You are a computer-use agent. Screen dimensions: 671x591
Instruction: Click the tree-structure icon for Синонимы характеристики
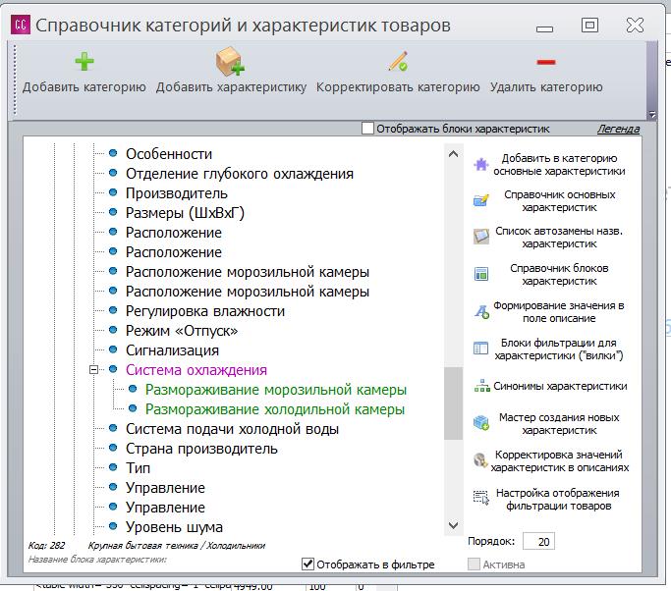click(481, 386)
